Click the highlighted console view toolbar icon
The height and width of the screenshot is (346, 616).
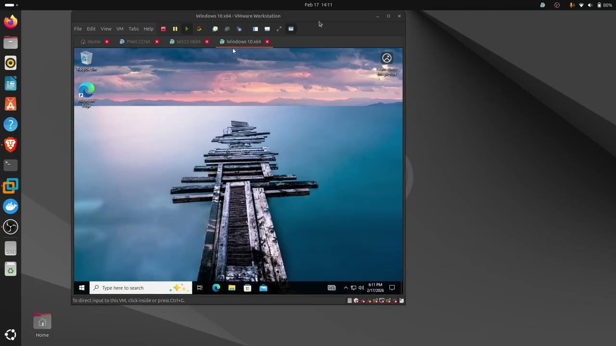[x=291, y=29]
